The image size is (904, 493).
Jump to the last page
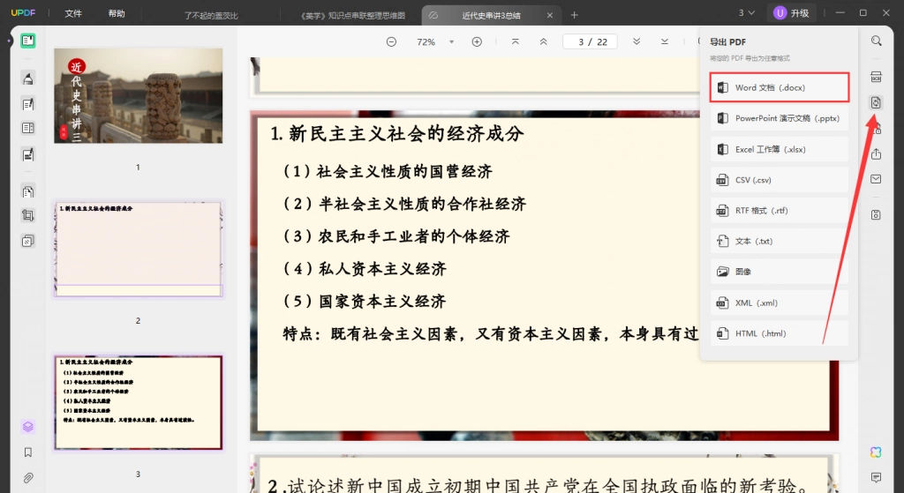665,41
